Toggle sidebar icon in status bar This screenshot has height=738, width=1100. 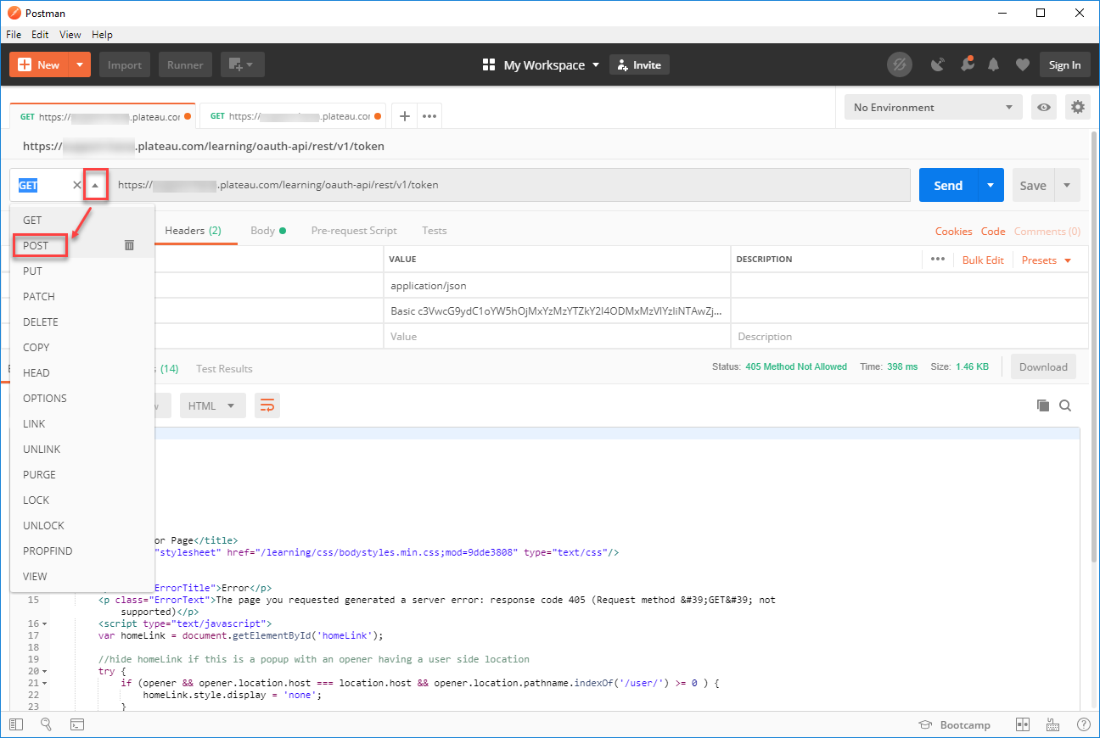pos(16,725)
